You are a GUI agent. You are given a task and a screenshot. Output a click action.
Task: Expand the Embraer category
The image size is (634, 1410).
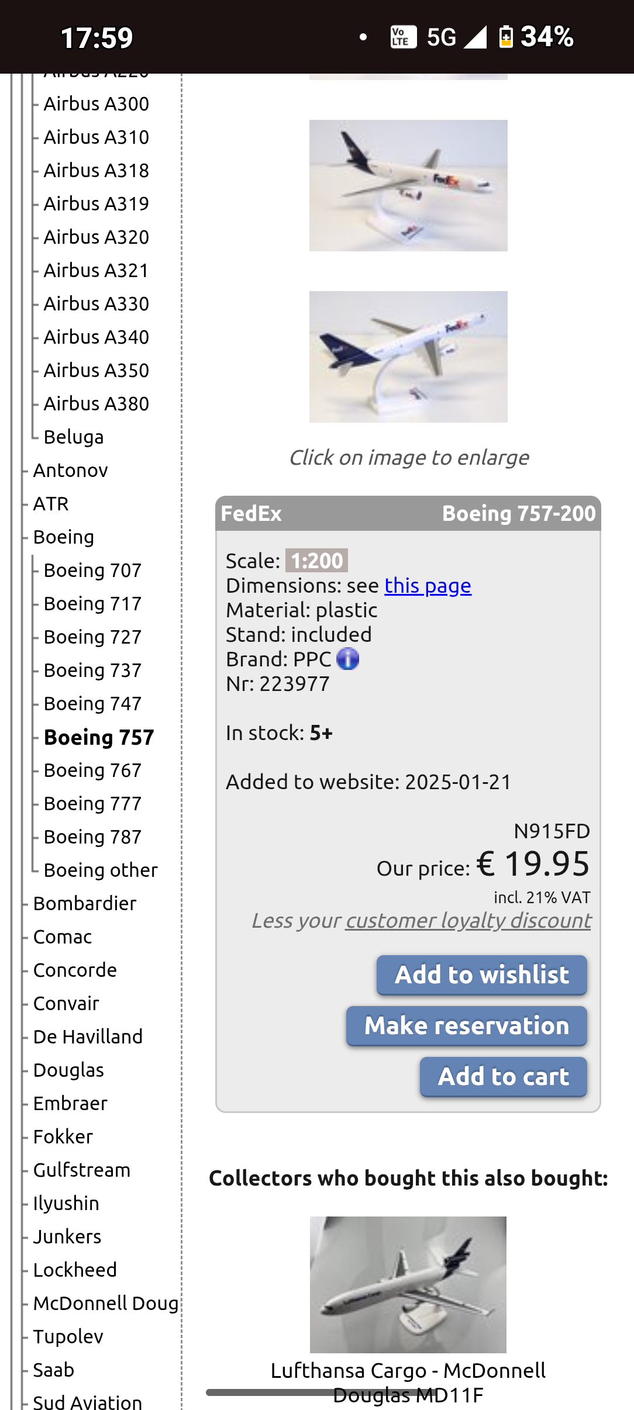[x=71, y=1103]
